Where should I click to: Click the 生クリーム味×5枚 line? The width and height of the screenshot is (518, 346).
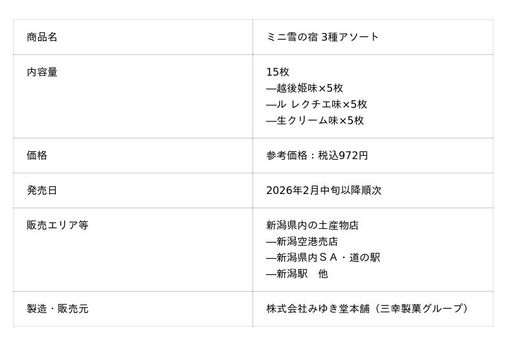(x=319, y=120)
